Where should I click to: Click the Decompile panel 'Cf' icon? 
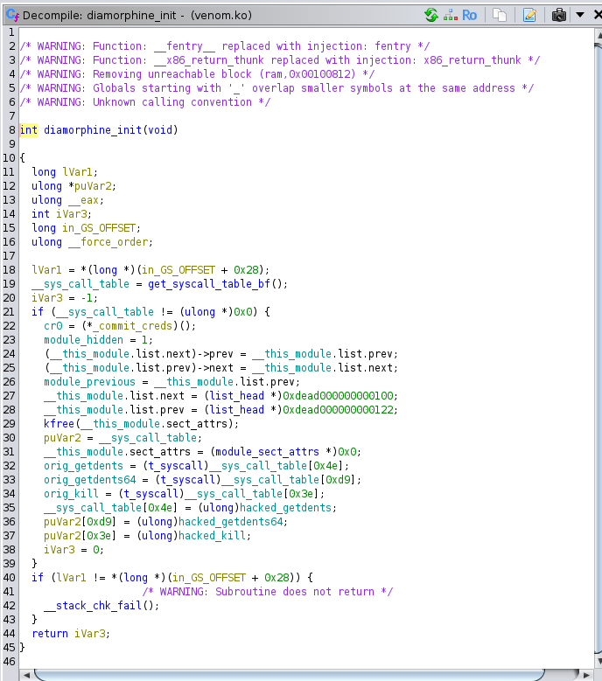pos(12,16)
